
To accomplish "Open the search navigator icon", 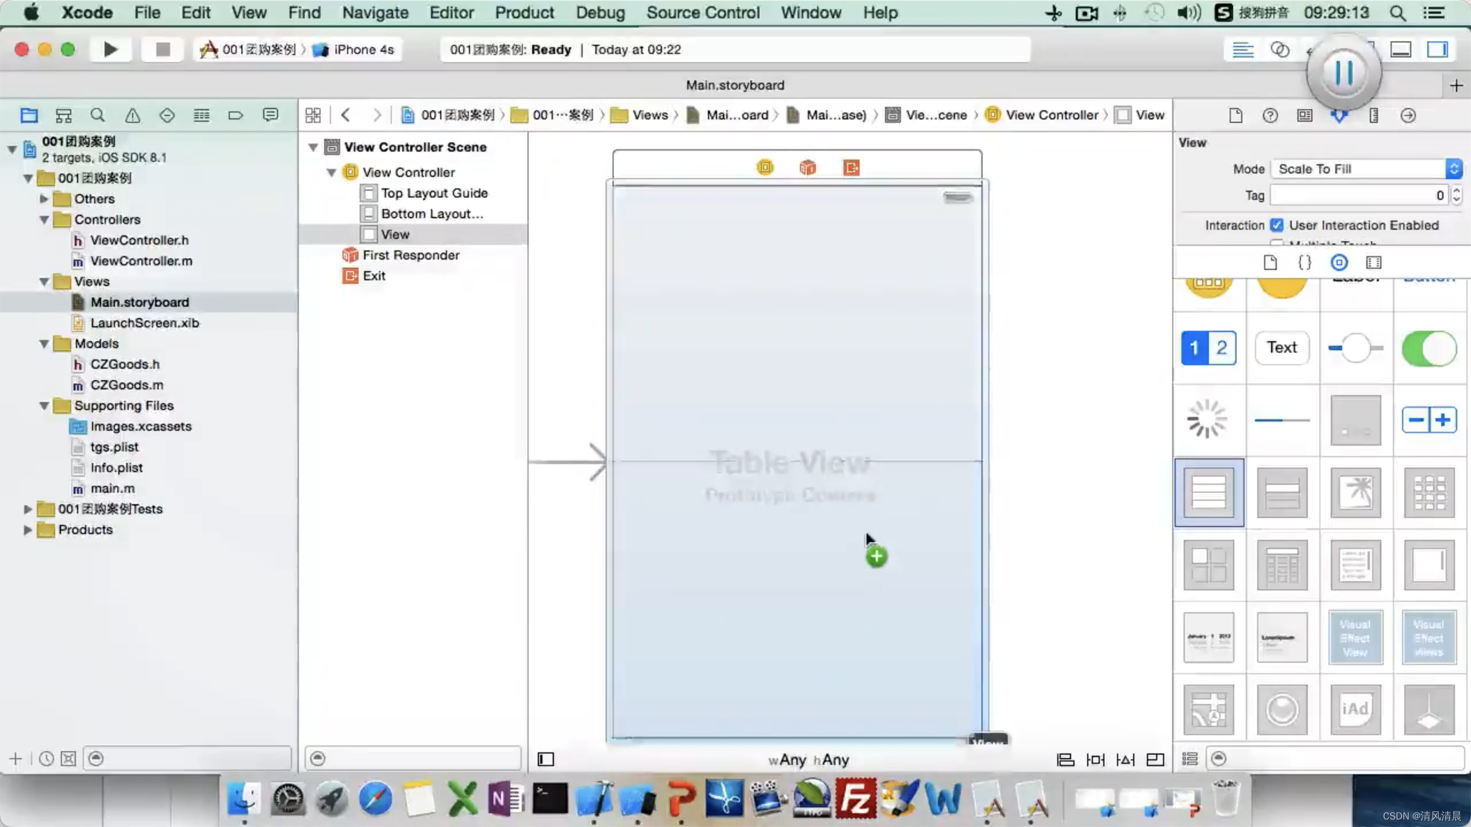I will [x=98, y=115].
